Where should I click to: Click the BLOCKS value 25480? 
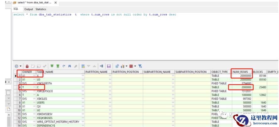point(262,87)
